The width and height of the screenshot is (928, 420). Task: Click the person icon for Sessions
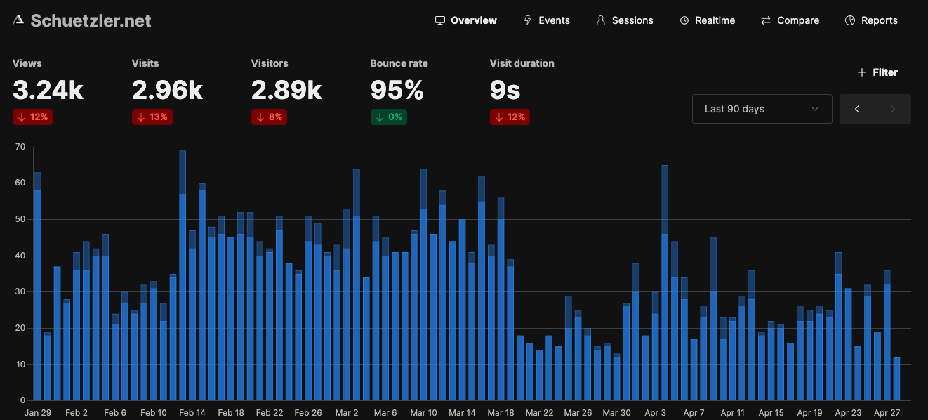(x=601, y=20)
